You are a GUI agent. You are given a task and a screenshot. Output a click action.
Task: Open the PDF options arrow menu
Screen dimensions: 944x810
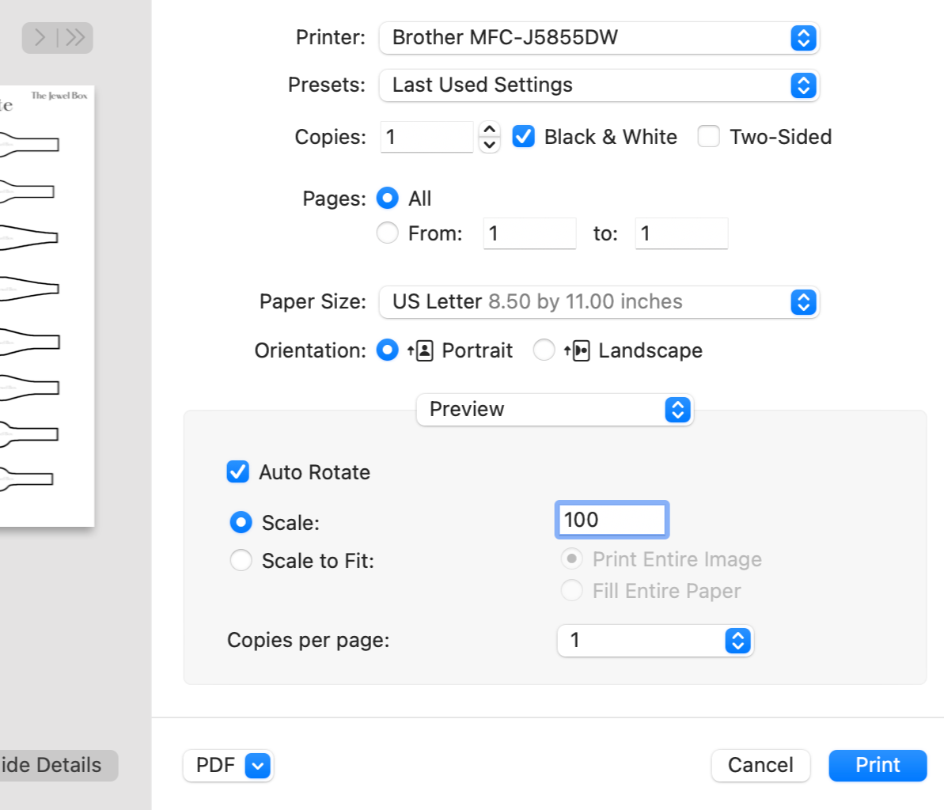coord(258,766)
